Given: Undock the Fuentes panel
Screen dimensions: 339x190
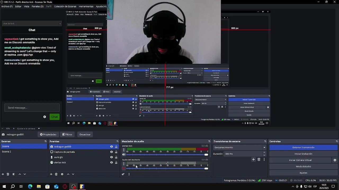Looking at the screenshot, I should point(117,141).
